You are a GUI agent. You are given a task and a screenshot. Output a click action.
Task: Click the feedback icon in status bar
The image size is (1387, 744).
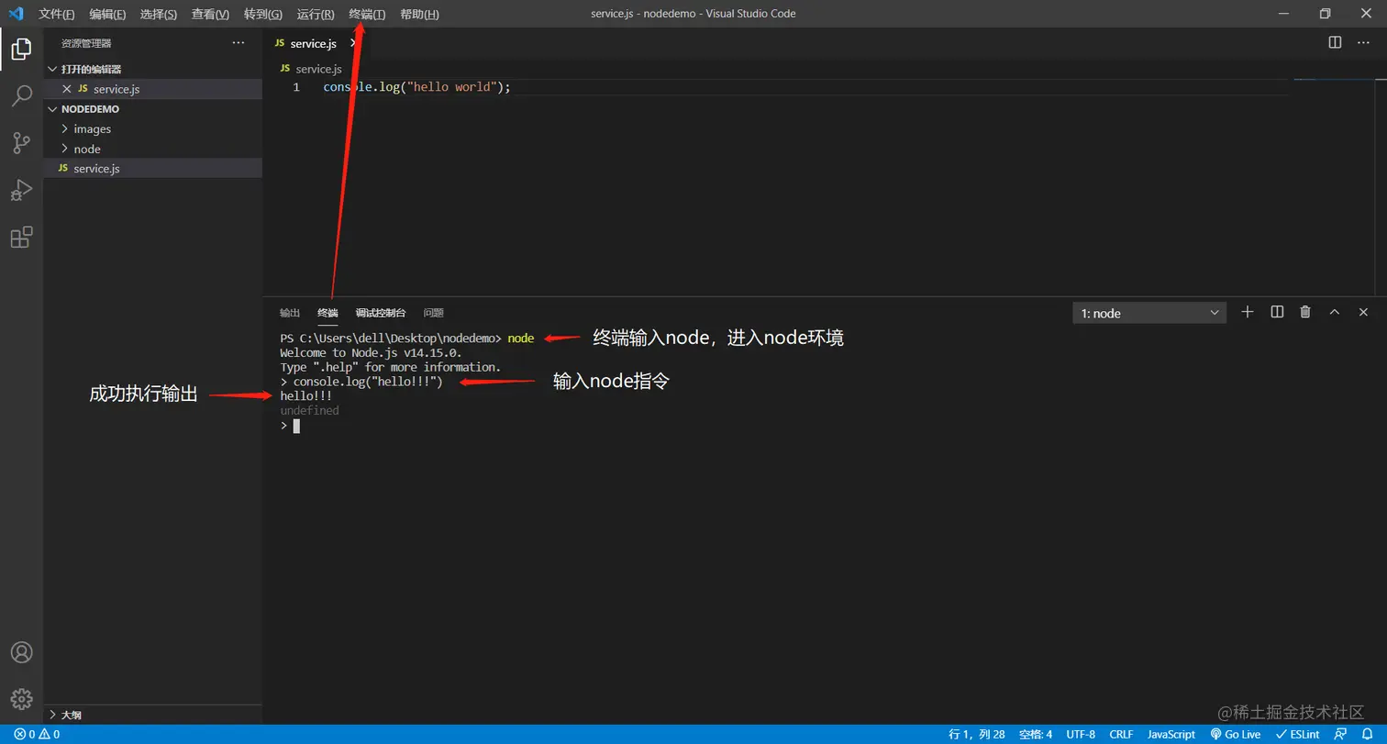pyautogui.click(x=1340, y=734)
